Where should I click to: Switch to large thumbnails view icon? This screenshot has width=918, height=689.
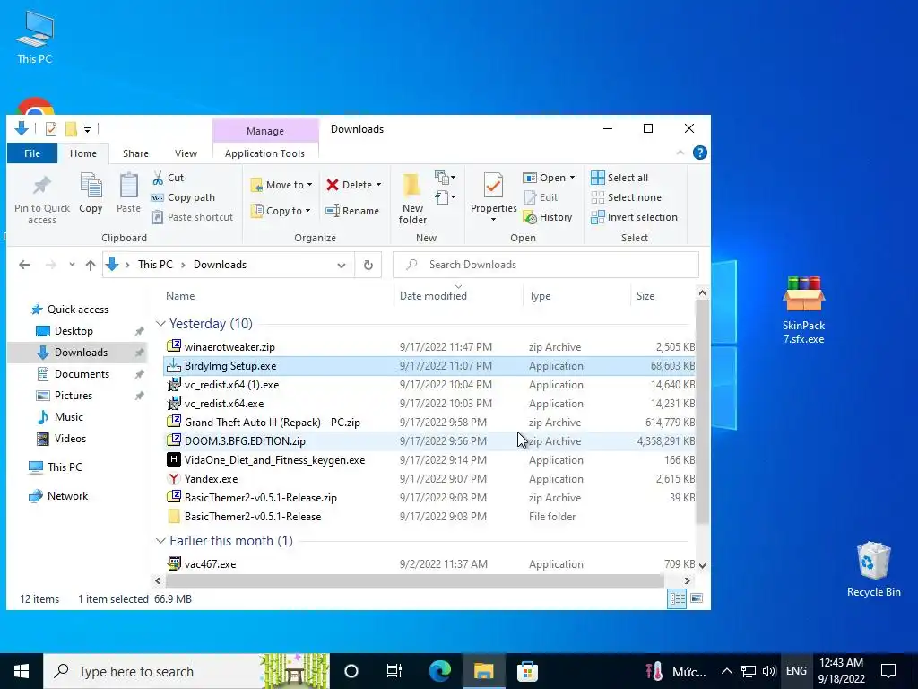(x=697, y=598)
